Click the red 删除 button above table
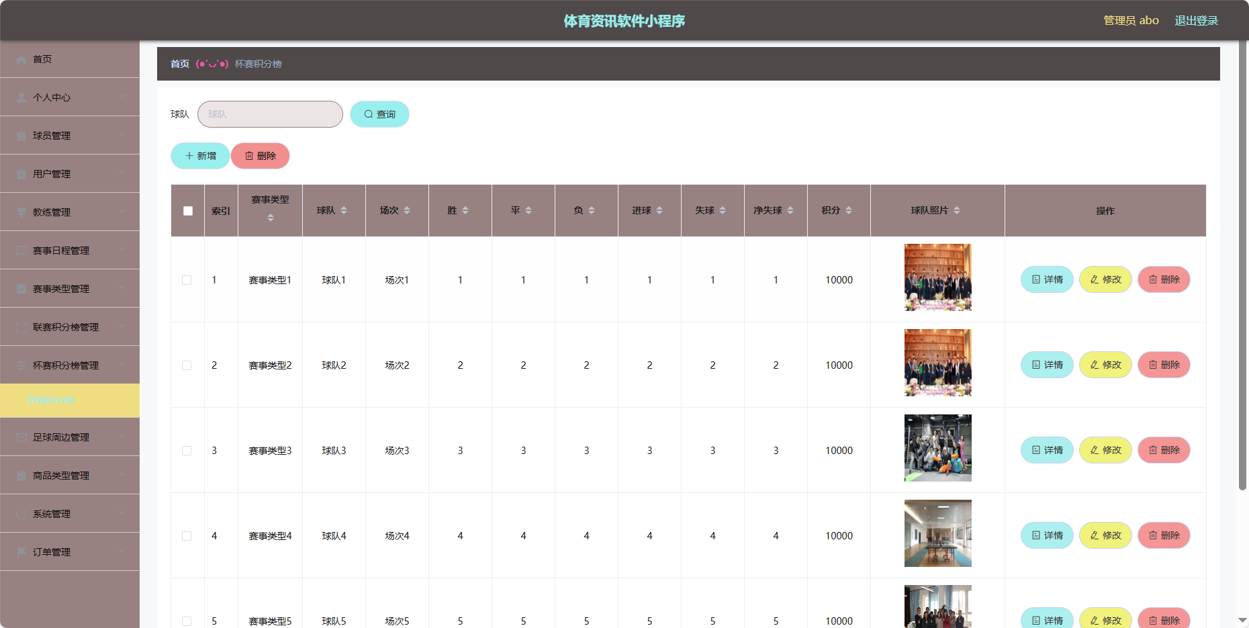This screenshot has height=628, width=1249. [261, 156]
